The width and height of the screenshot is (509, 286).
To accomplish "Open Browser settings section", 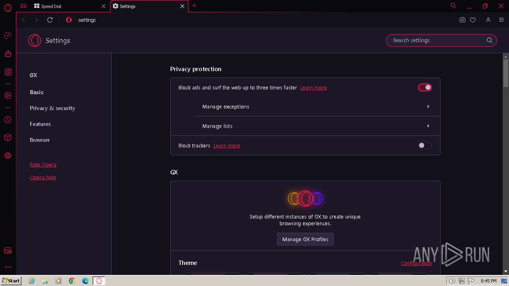I will point(40,140).
